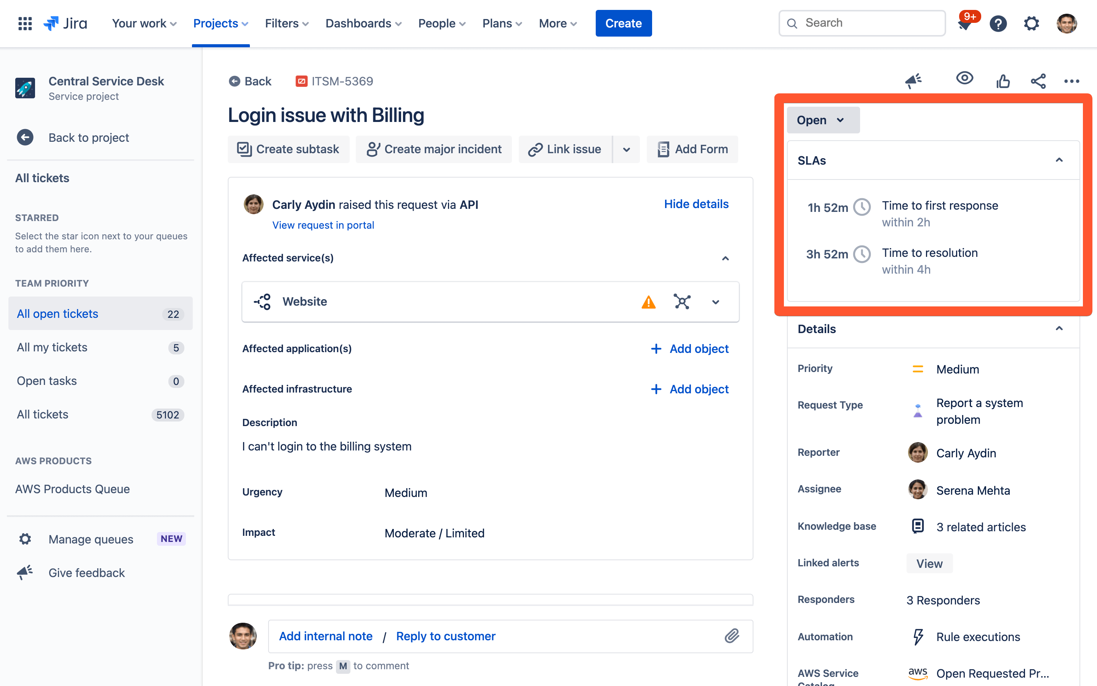
Task: Open Jira settings via the gear icon
Action: [x=1032, y=23]
